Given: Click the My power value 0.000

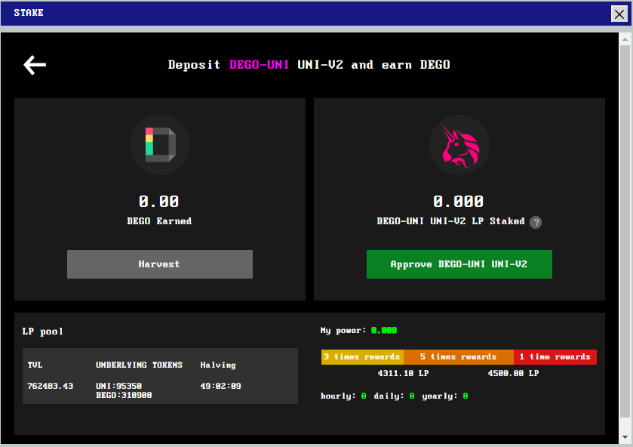Looking at the screenshot, I should click(384, 331).
